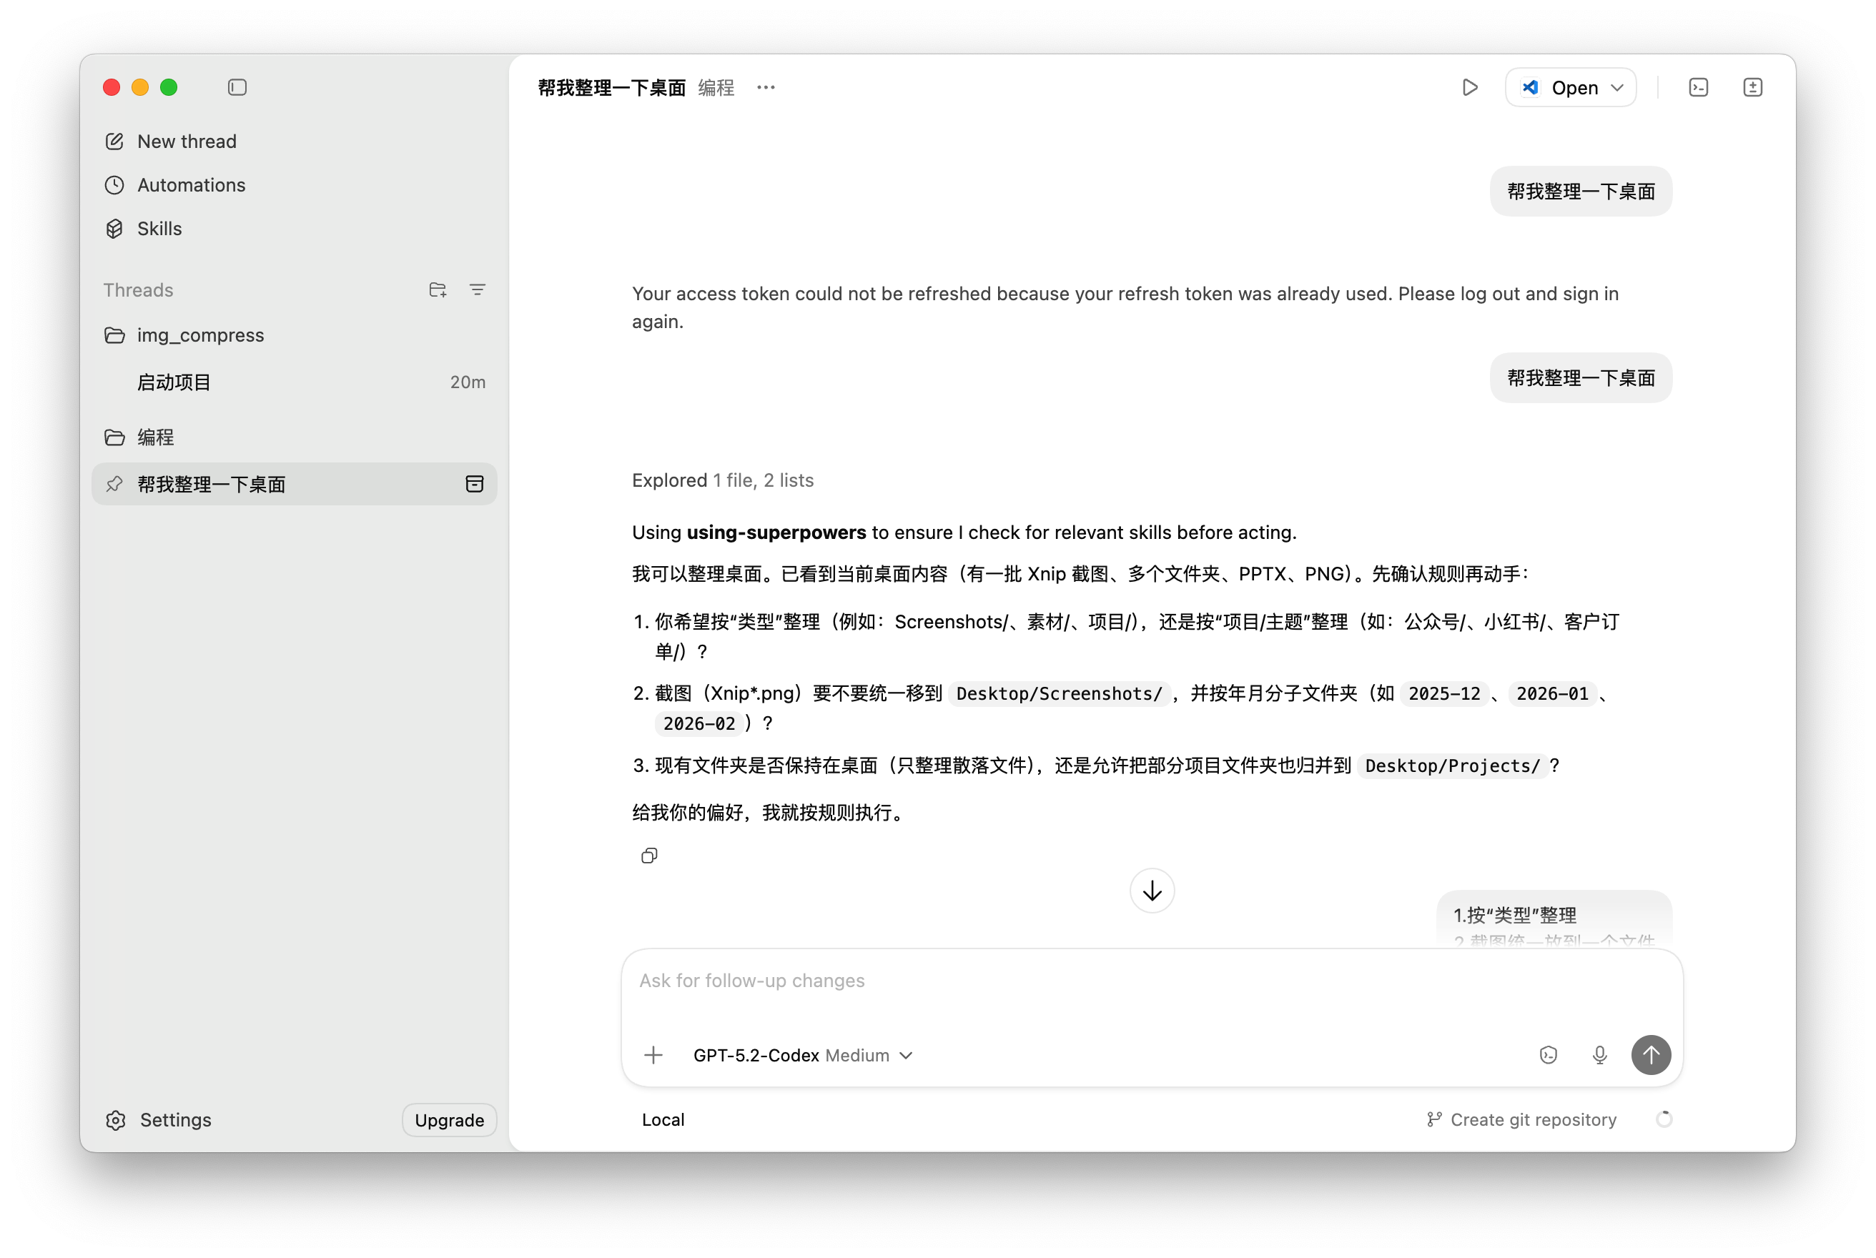Click the microphone dictation icon
Image resolution: width=1876 pixels, height=1258 pixels.
click(x=1599, y=1055)
